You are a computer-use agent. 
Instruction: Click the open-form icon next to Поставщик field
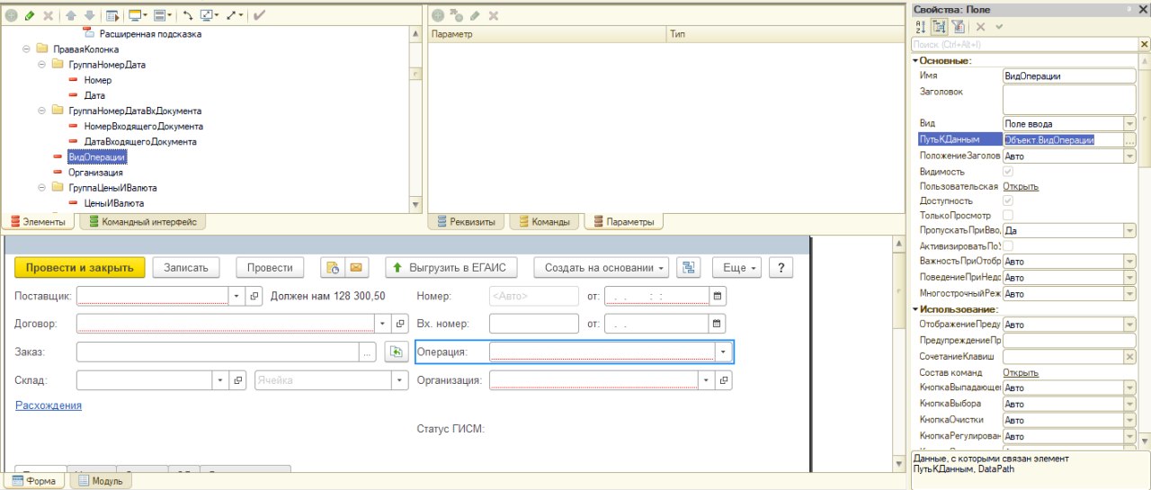[254, 295]
